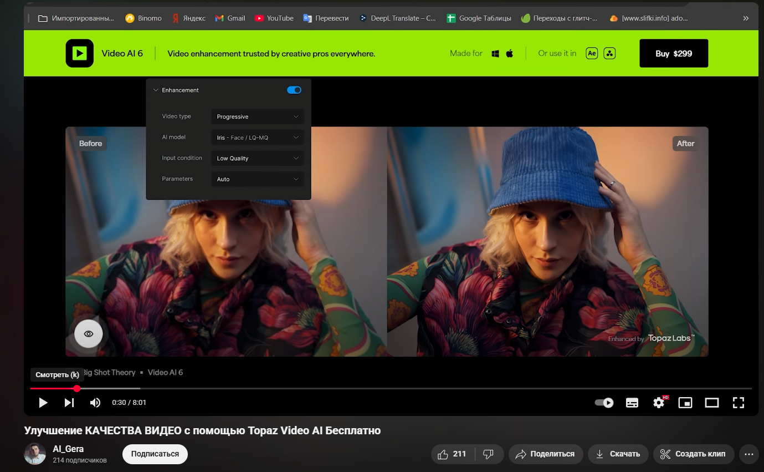Dislike the video with thumbs down
Viewport: 764px width, 472px height.
tap(488, 454)
